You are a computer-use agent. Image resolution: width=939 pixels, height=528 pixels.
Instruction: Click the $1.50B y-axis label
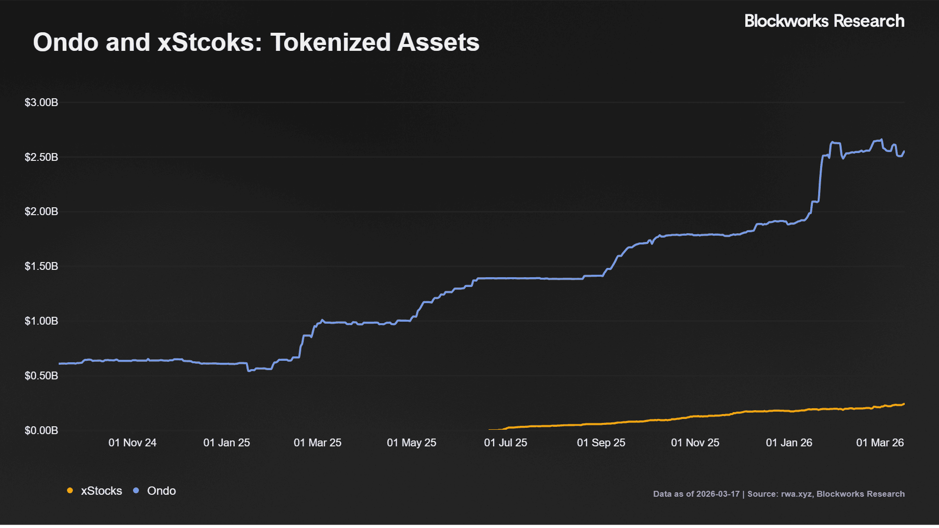click(42, 266)
